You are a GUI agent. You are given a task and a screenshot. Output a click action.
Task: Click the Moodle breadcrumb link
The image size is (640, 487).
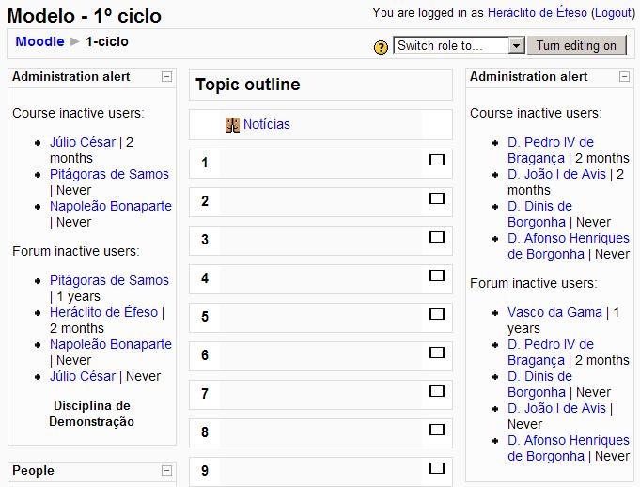coord(39,41)
